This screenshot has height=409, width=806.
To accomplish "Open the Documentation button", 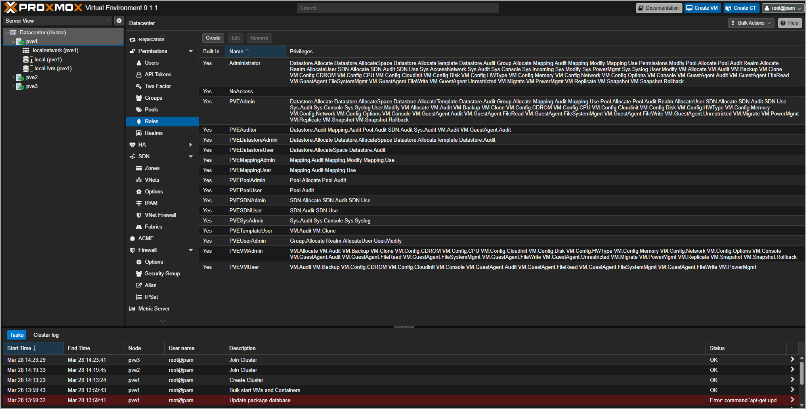I will 659,8.
